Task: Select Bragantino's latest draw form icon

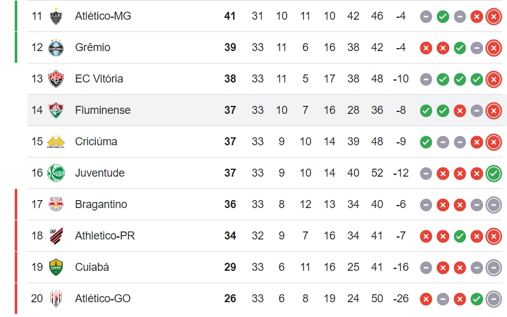Action: [x=493, y=205]
